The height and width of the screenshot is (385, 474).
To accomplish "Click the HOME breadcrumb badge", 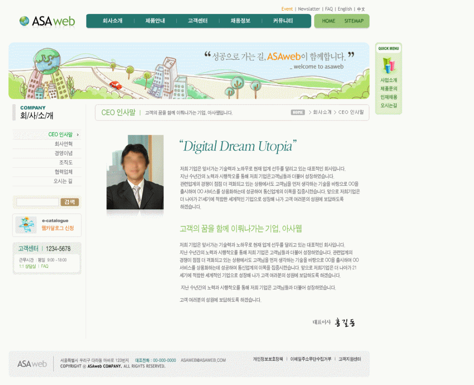I will (298, 112).
